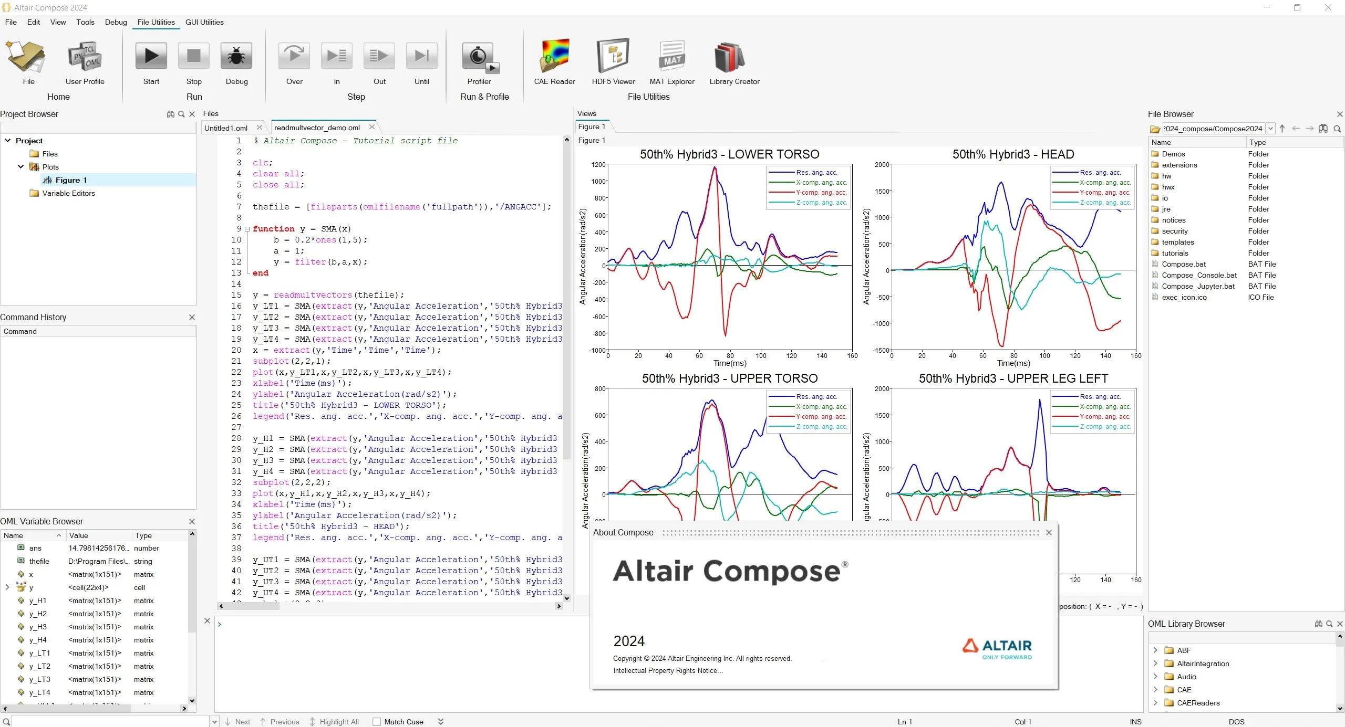The width and height of the screenshot is (1345, 727).
Task: Expand the y cell variable row
Action: tap(7, 587)
